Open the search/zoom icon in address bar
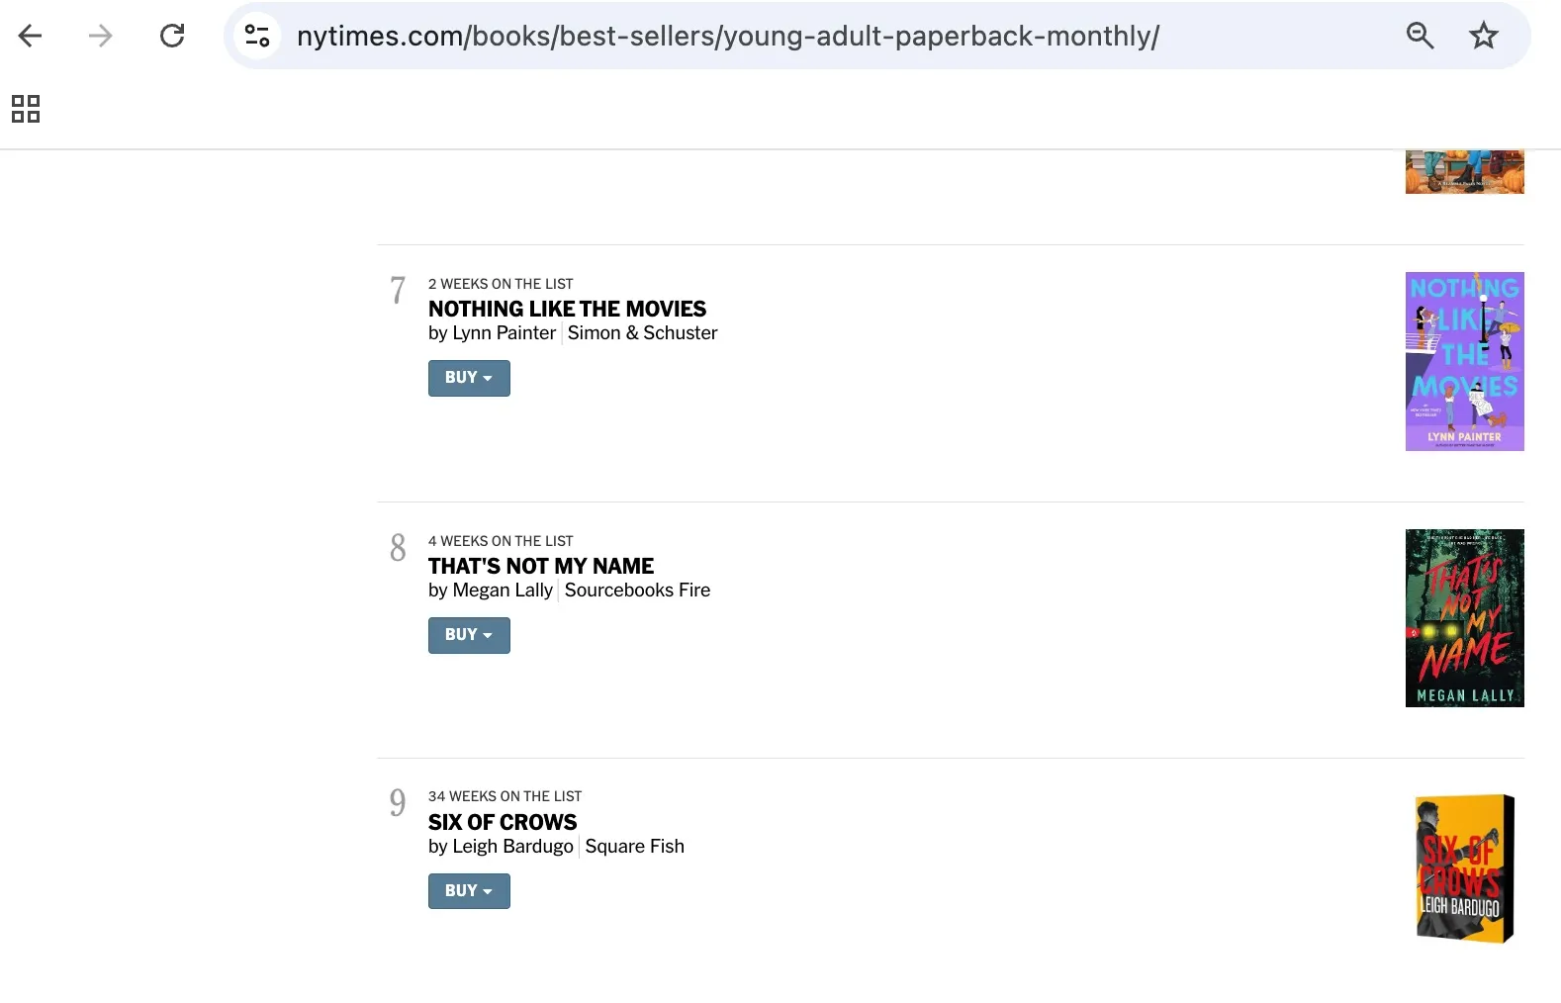The width and height of the screenshot is (1561, 1003). point(1420,36)
